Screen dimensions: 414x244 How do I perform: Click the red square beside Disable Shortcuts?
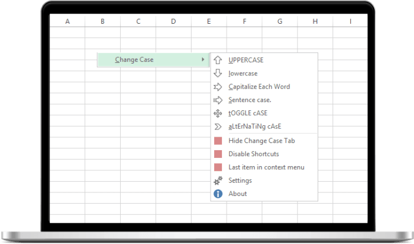(x=218, y=154)
